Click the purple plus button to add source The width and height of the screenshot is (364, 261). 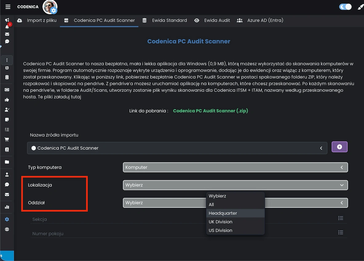click(x=339, y=147)
